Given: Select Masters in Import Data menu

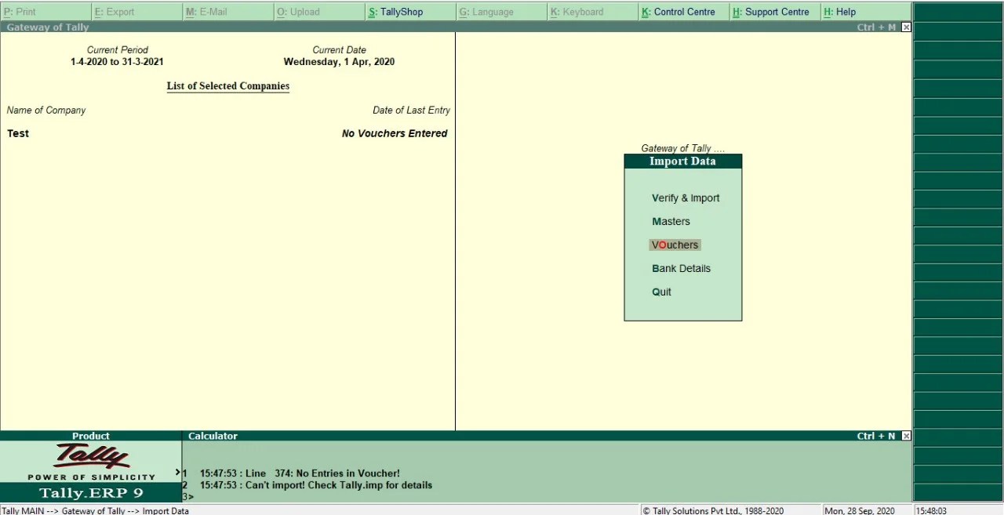Looking at the screenshot, I should point(671,222).
